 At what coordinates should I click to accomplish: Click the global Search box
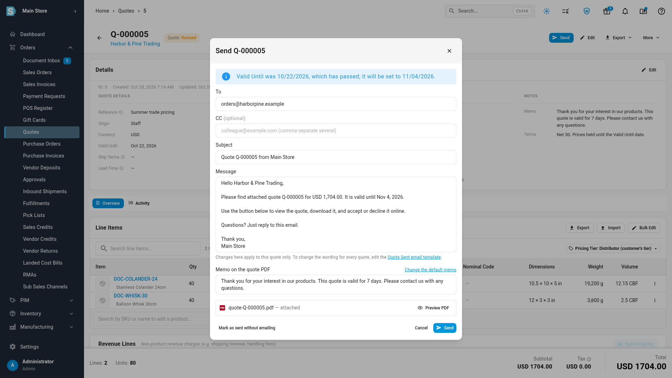(x=490, y=11)
